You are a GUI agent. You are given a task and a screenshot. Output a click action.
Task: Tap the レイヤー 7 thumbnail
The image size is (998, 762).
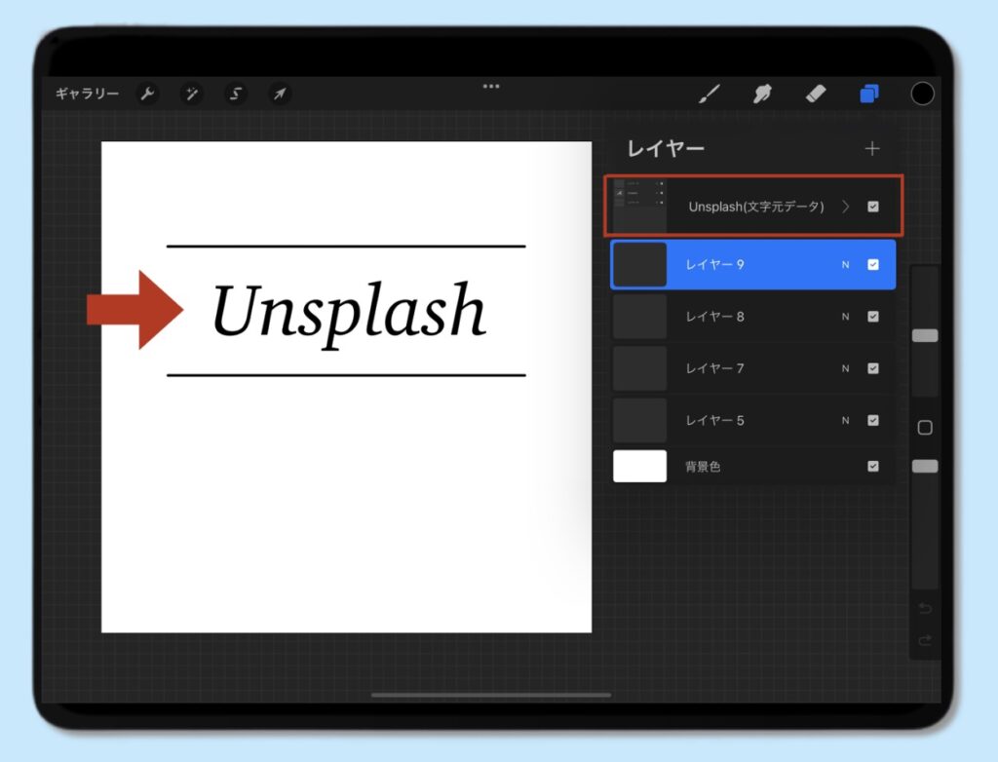pos(639,368)
